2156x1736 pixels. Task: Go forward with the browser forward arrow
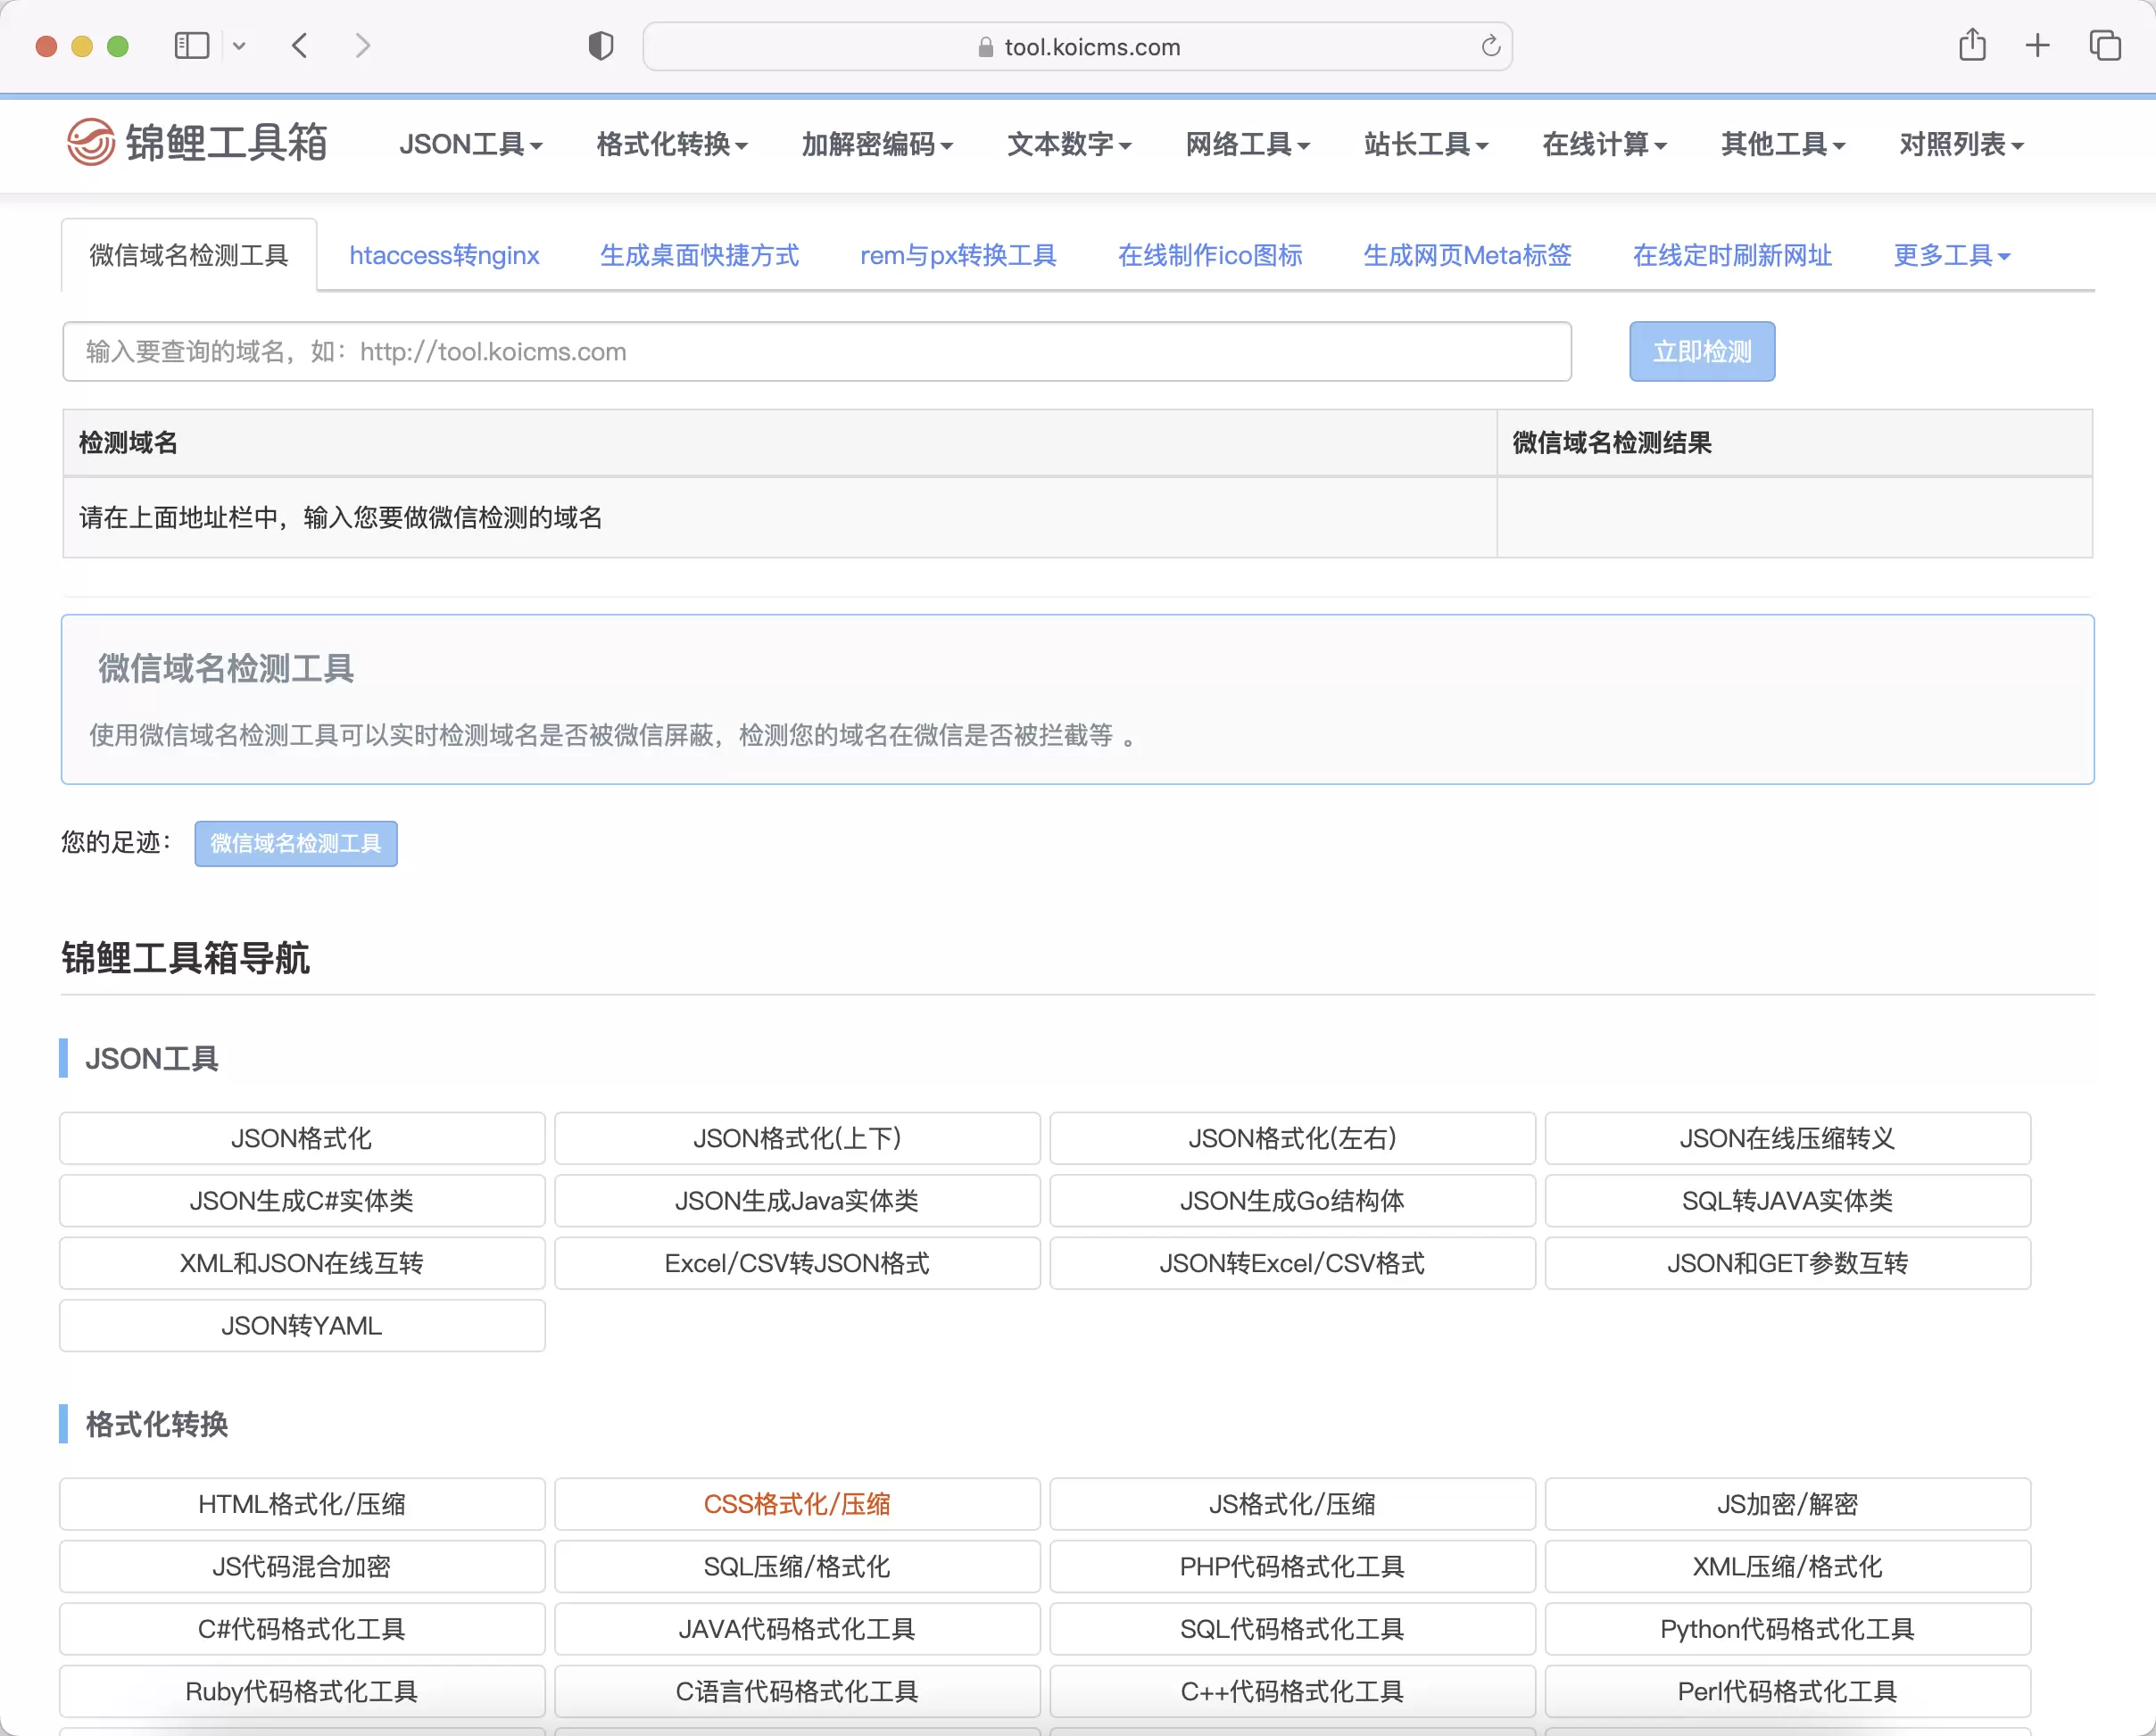click(362, 46)
